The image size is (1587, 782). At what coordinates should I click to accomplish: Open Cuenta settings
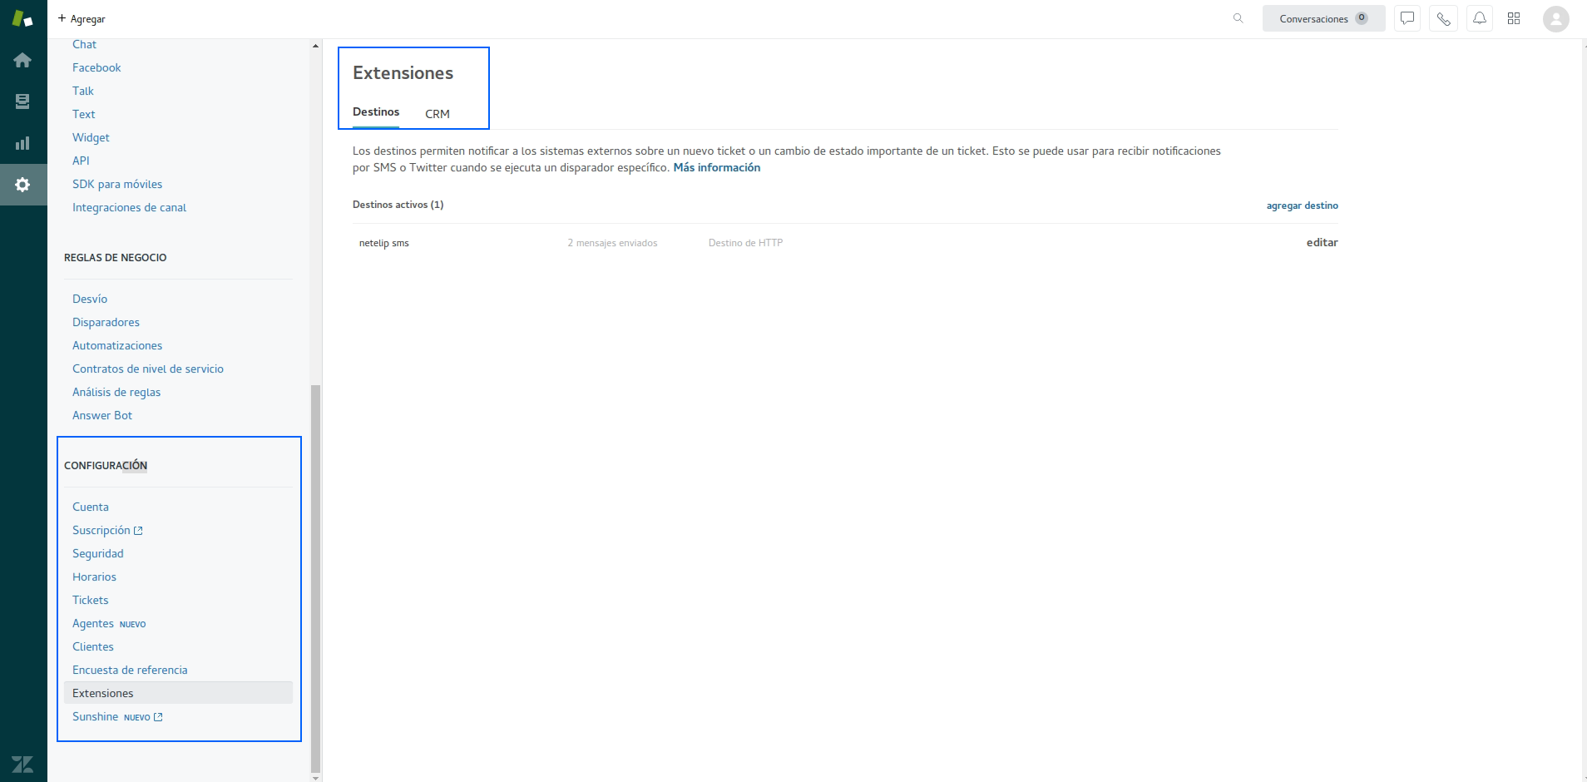coord(91,507)
